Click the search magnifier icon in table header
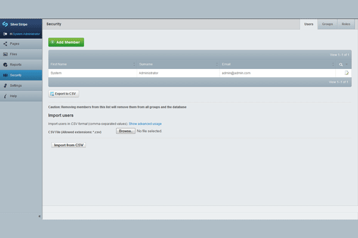This screenshot has width=358, height=238. (341, 64)
